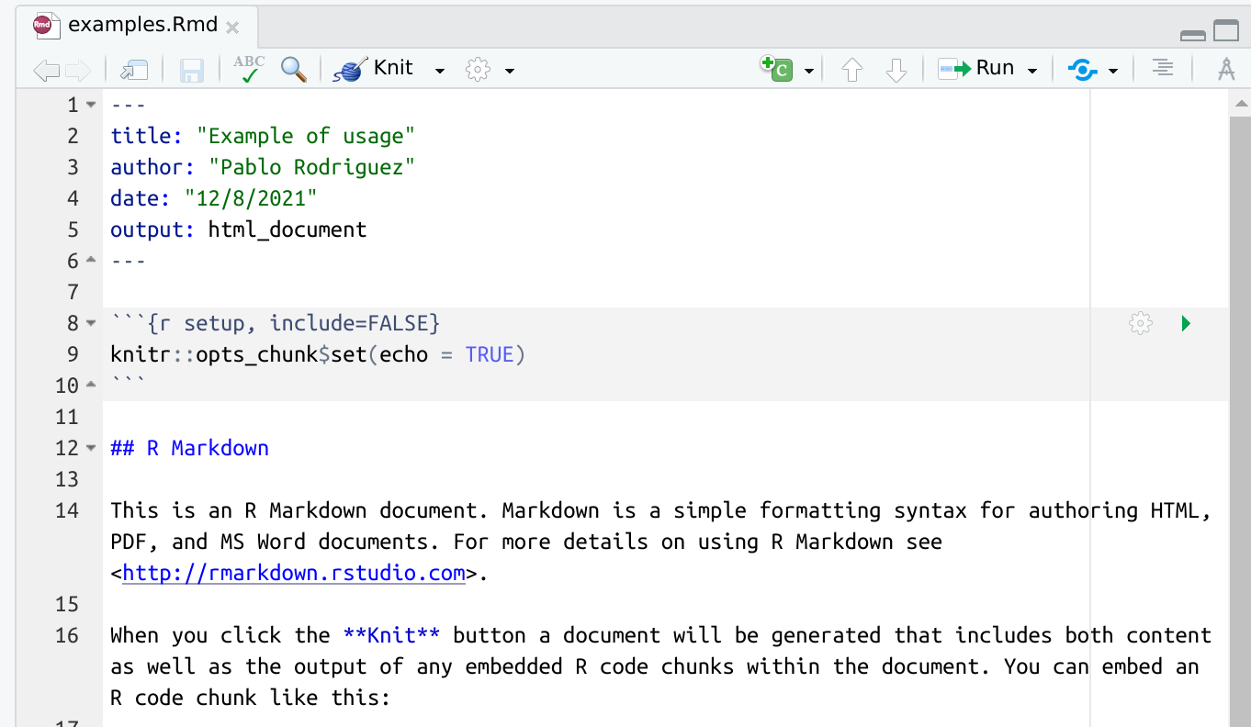1251x727 pixels.
Task: Run the setup chunk with green play icon
Action: (x=1186, y=323)
